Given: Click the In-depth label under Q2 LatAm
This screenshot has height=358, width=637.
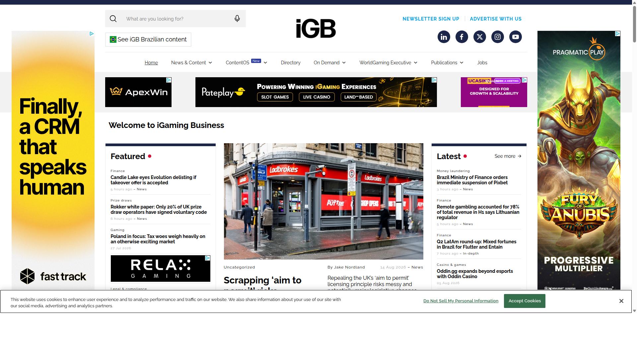Looking at the screenshot, I should 471,254.
